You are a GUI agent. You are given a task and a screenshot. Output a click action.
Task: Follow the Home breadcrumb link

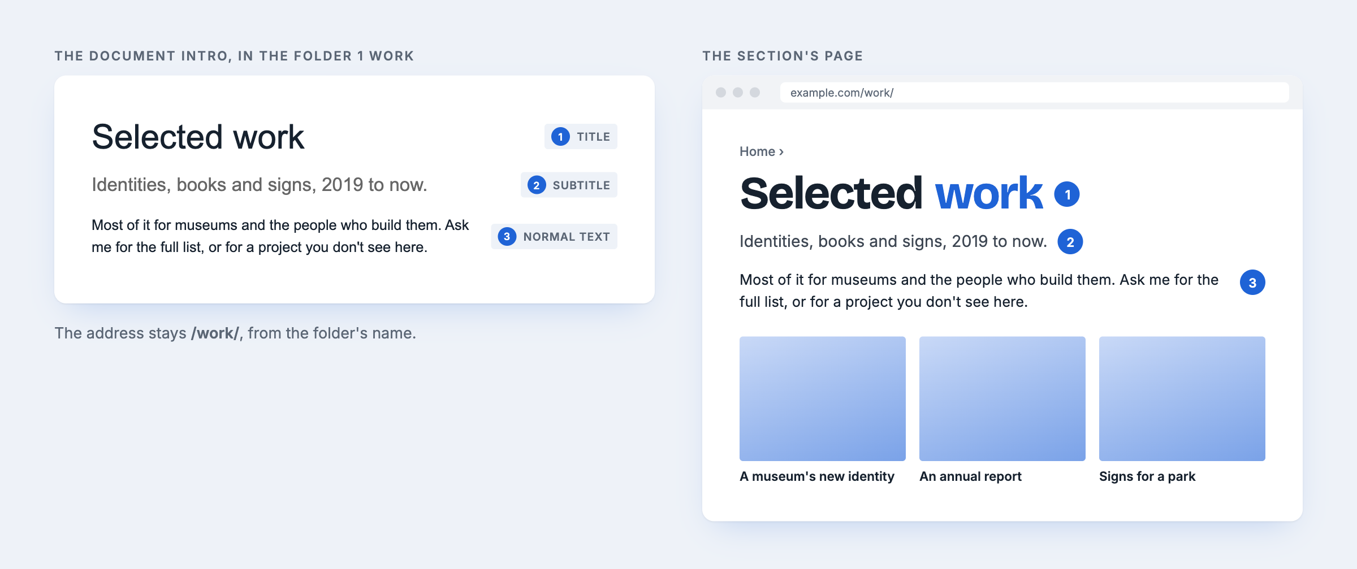point(757,151)
